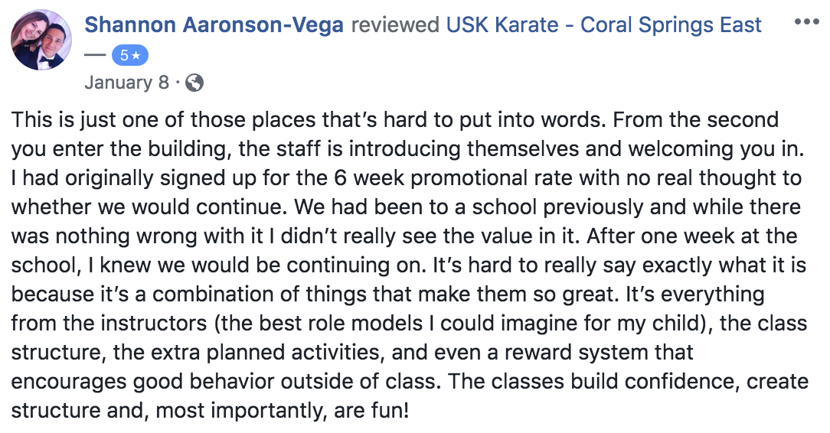Click the 5-star rating badge

[129, 55]
